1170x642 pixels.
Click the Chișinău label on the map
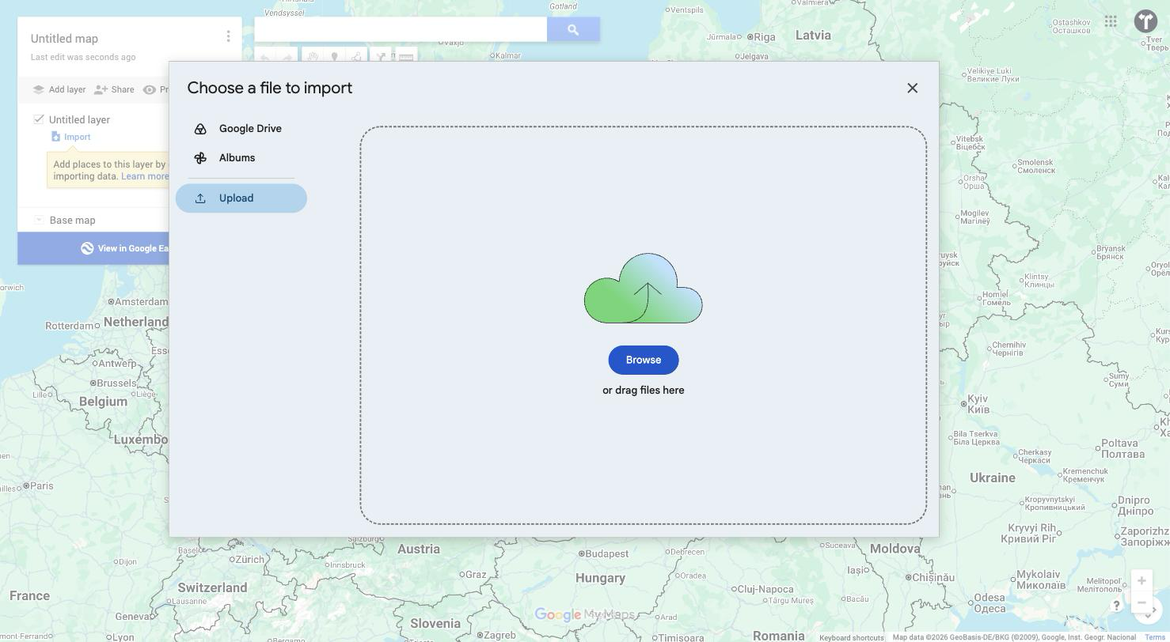(933, 577)
